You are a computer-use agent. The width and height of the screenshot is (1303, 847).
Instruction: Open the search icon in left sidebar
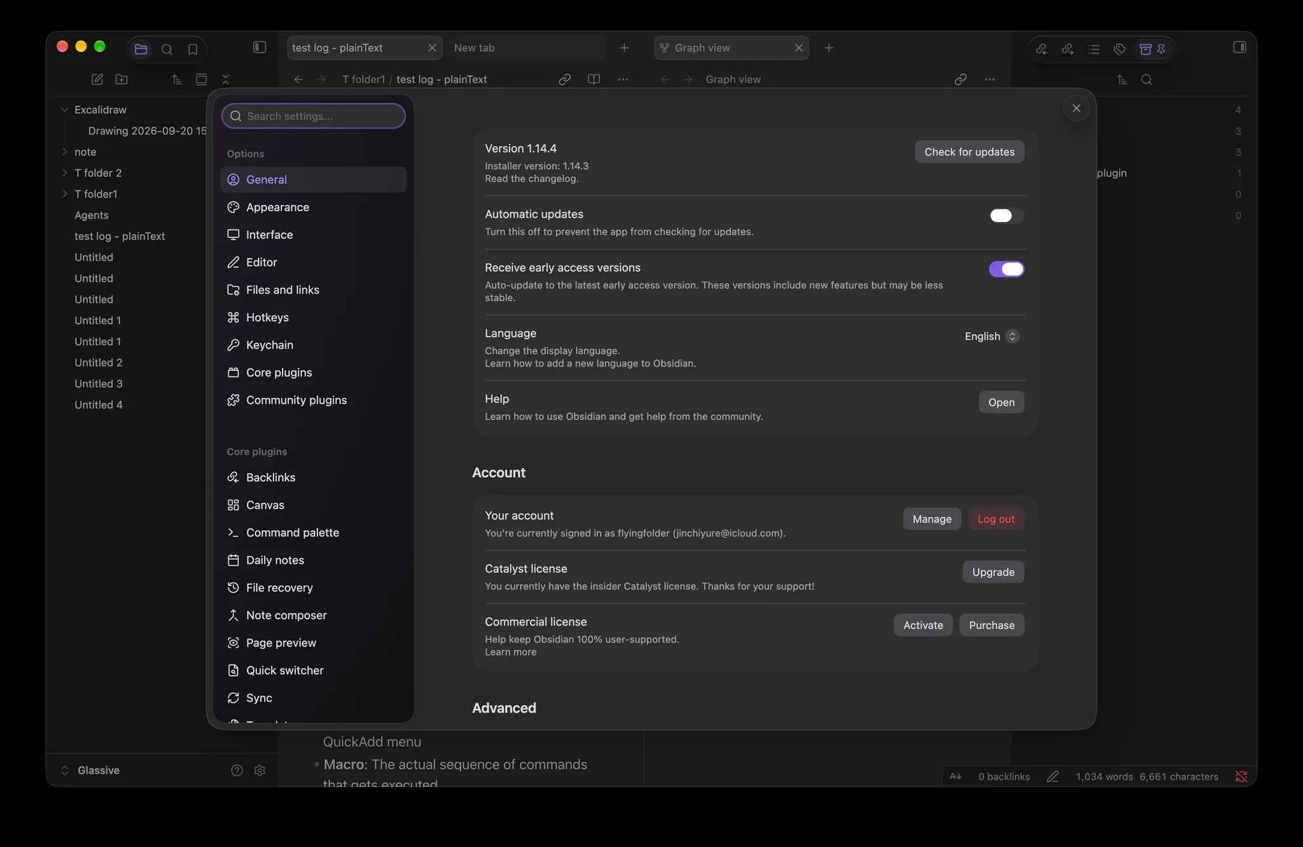[x=167, y=49]
